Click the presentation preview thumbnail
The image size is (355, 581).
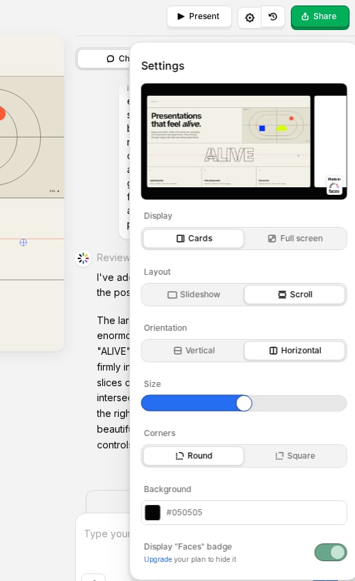pyautogui.click(x=244, y=141)
